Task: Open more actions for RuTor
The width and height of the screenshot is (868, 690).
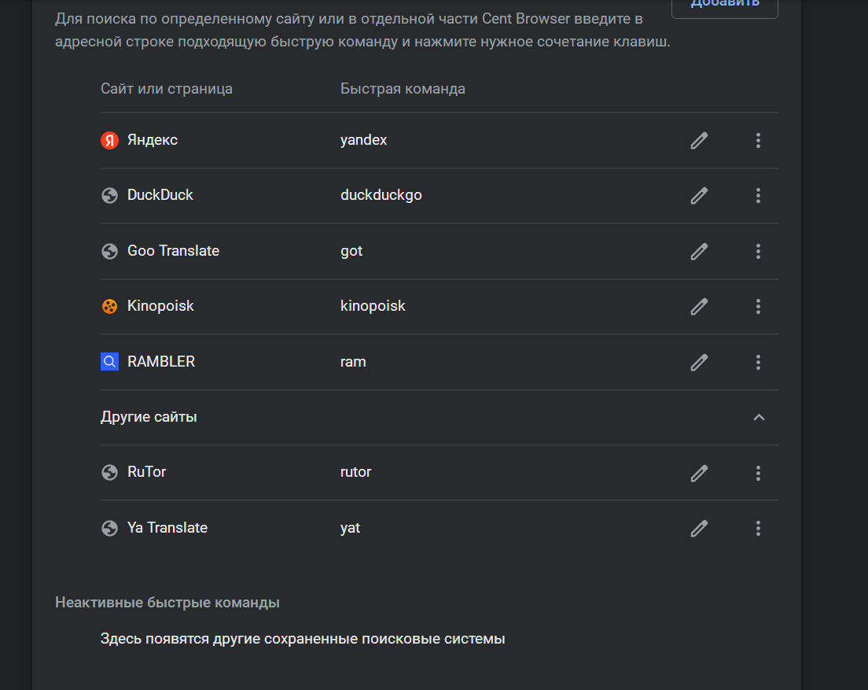Action: click(x=758, y=473)
